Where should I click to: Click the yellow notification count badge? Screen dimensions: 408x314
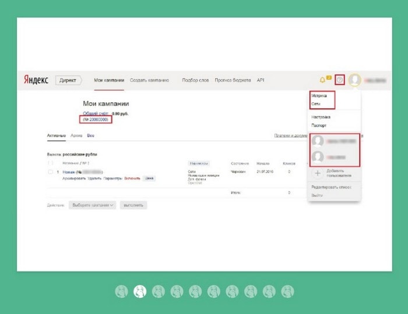coord(329,77)
